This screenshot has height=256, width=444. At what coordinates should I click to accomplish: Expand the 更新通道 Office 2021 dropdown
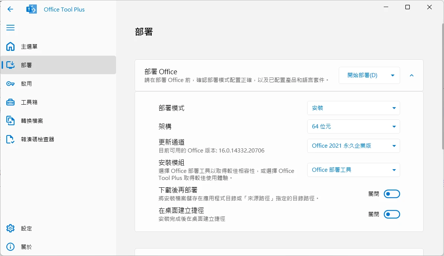point(353,146)
